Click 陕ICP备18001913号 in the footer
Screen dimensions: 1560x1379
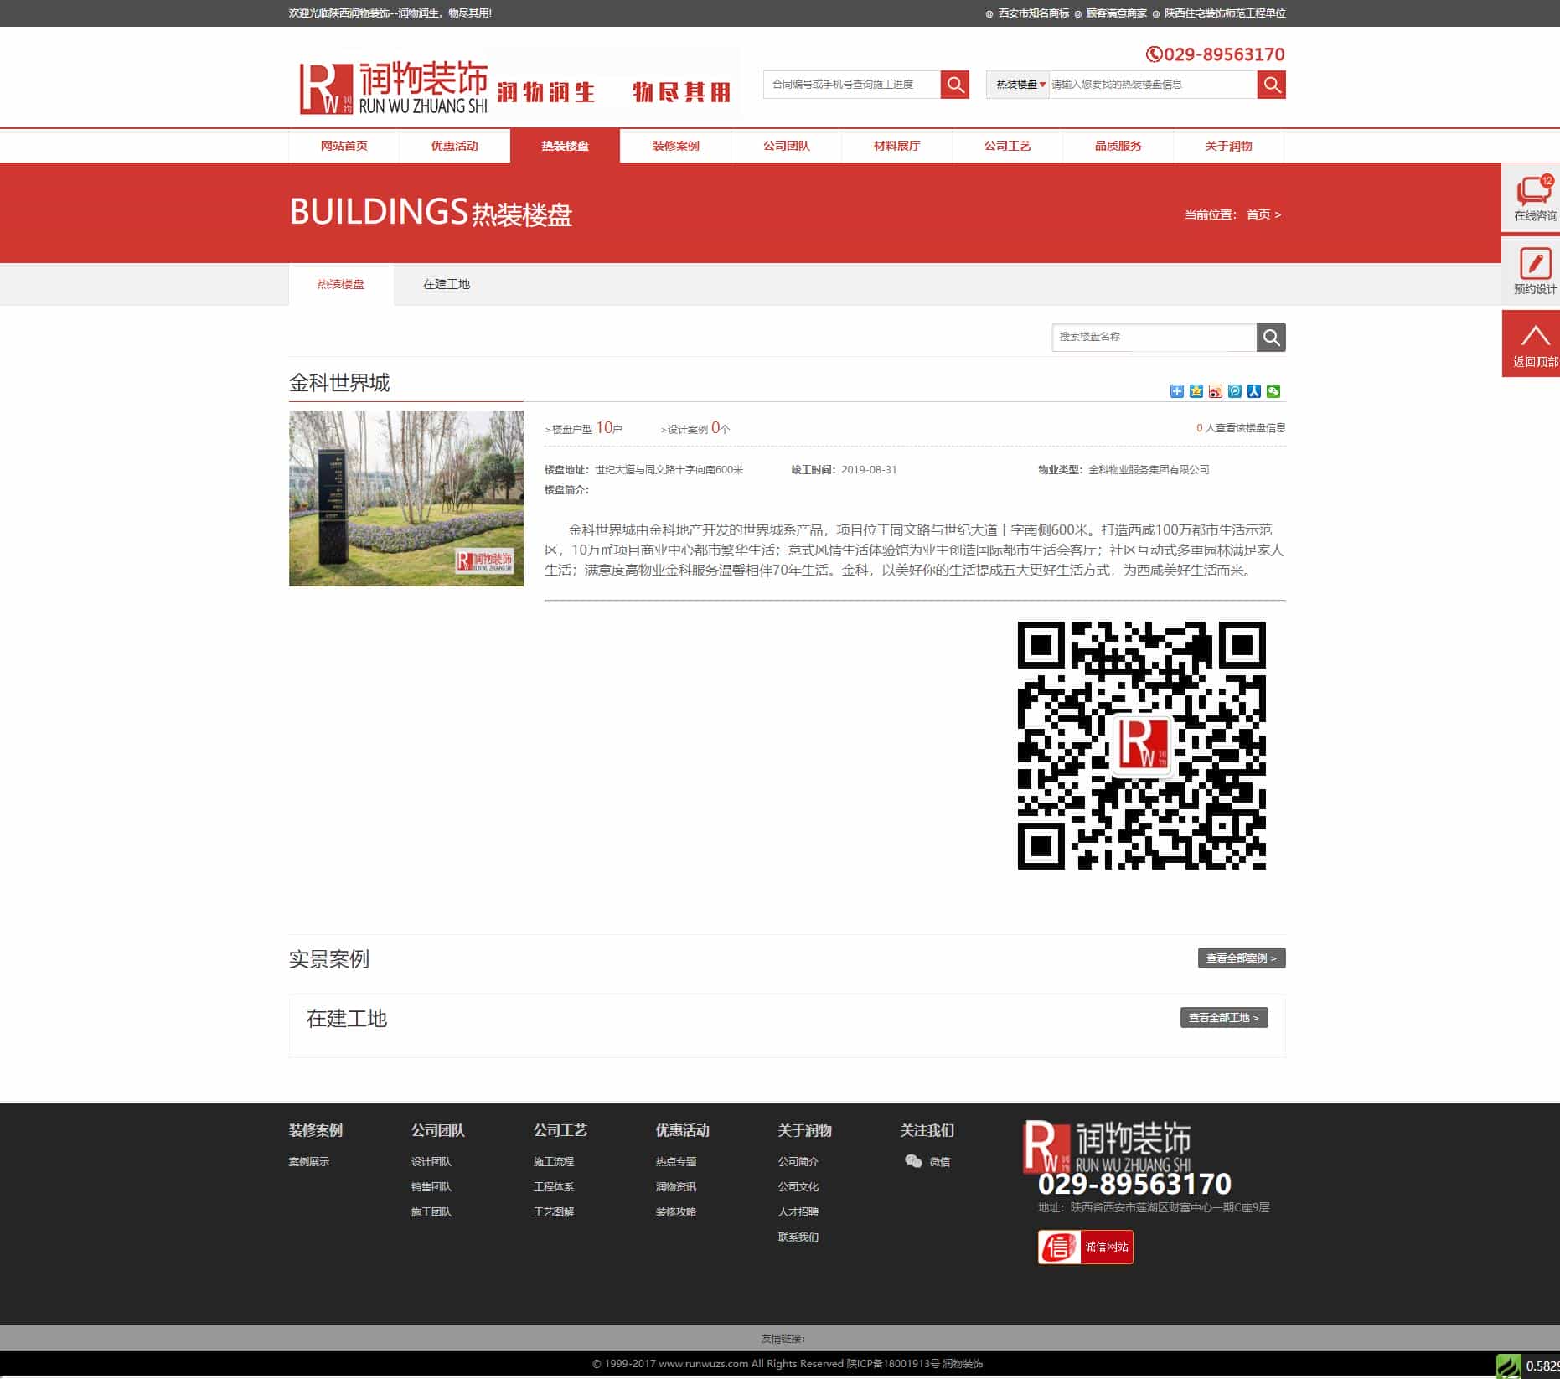click(893, 1363)
